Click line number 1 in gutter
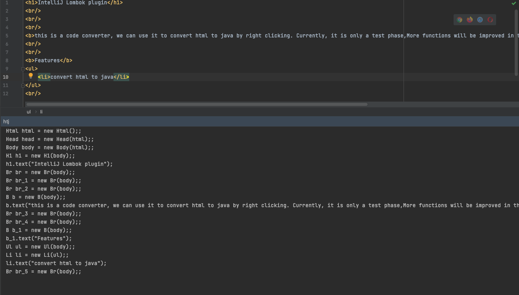 click(7, 3)
